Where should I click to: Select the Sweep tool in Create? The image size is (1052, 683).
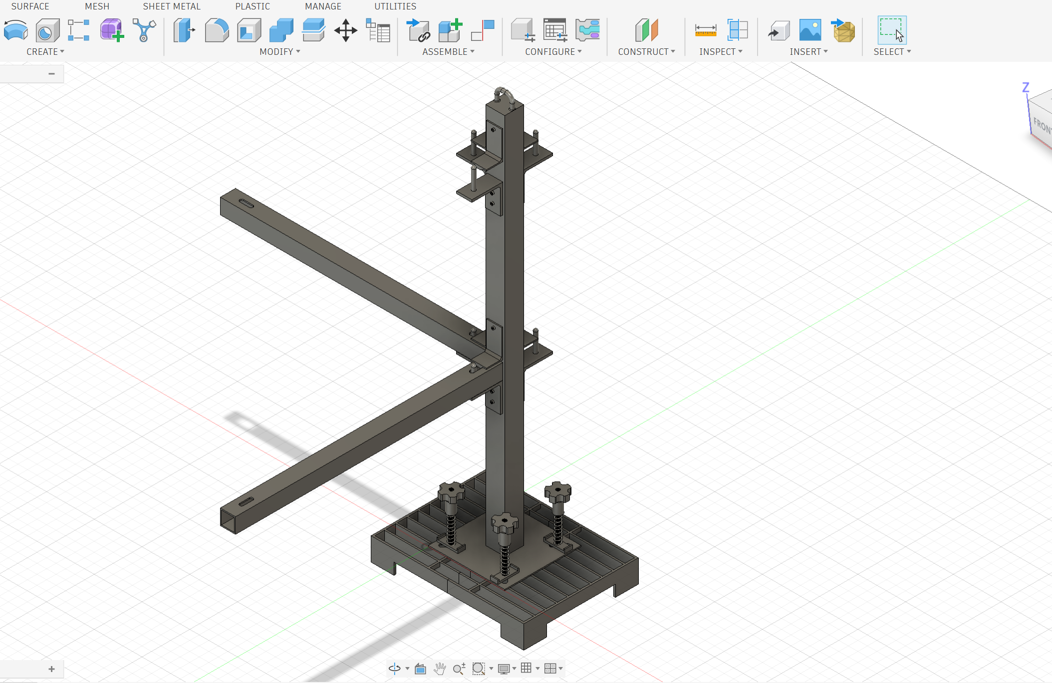point(15,30)
